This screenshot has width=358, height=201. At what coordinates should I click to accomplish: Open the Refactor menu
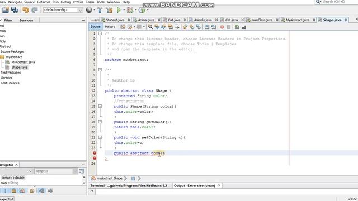[x=44, y=2]
